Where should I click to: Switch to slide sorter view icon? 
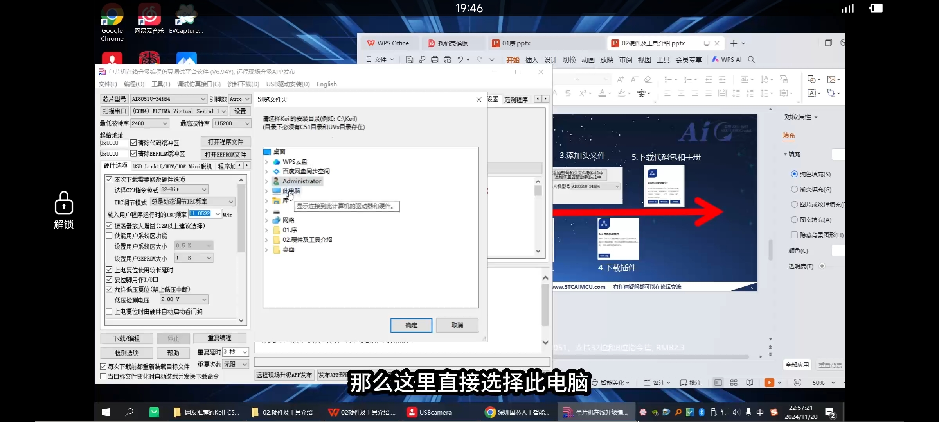[734, 383]
